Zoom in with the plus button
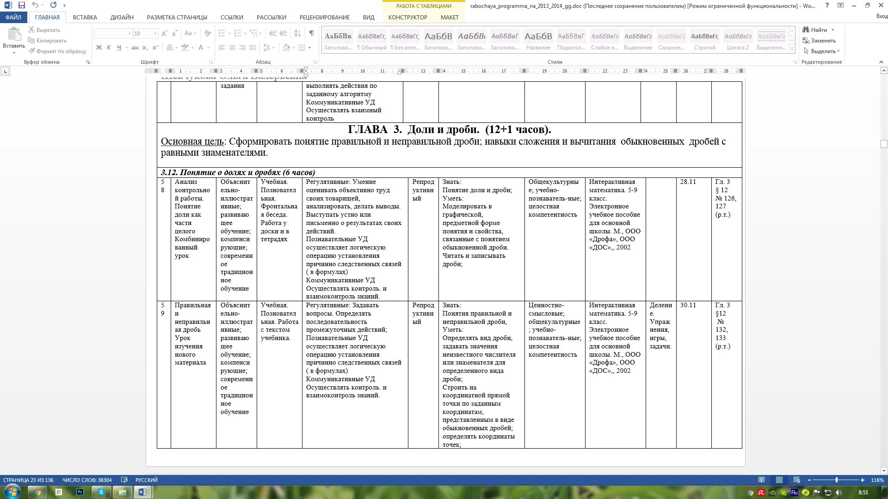 (863, 480)
